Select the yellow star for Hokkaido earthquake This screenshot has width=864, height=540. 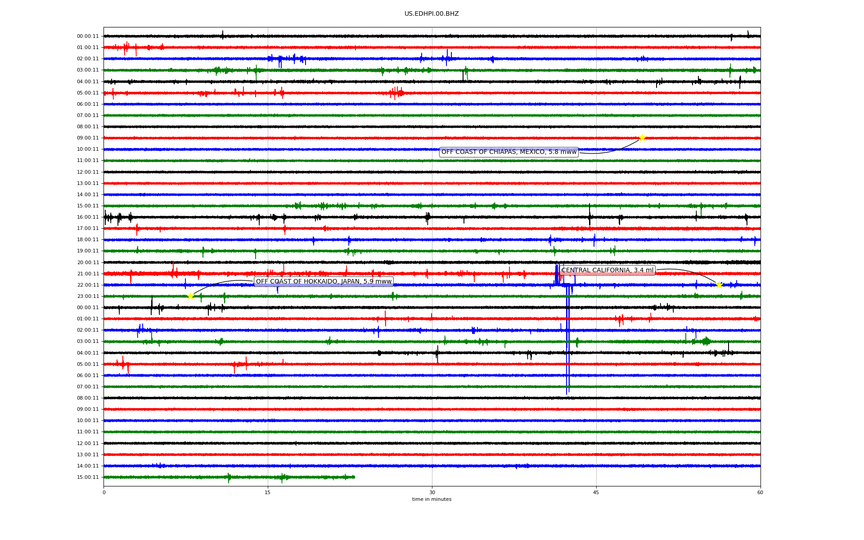(x=190, y=296)
